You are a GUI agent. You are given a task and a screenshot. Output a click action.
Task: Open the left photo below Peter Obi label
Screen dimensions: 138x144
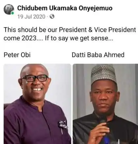(37, 104)
